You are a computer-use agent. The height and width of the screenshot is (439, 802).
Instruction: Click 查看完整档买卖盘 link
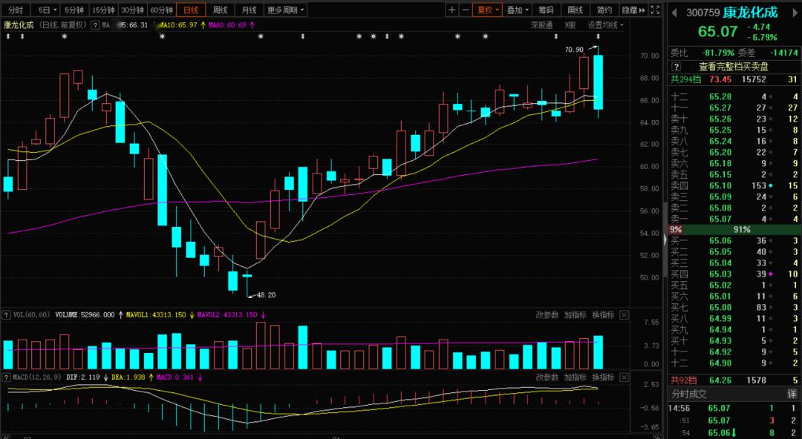pyautogui.click(x=734, y=67)
